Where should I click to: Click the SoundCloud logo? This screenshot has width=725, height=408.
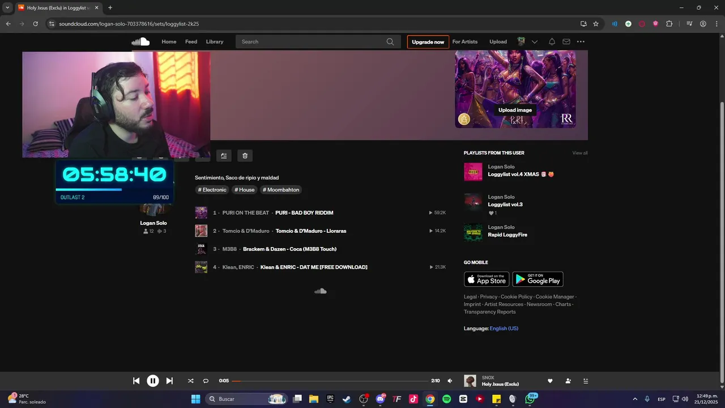(140, 41)
